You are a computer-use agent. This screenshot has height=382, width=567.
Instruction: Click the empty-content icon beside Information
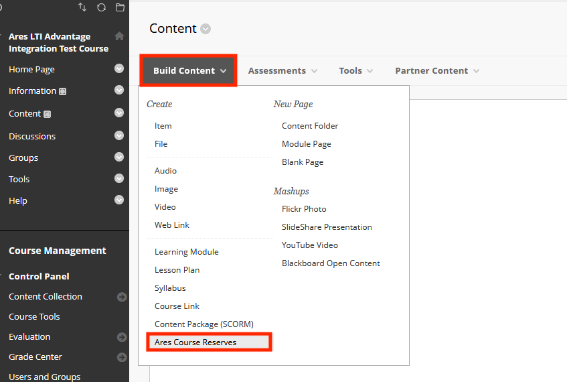63,91
